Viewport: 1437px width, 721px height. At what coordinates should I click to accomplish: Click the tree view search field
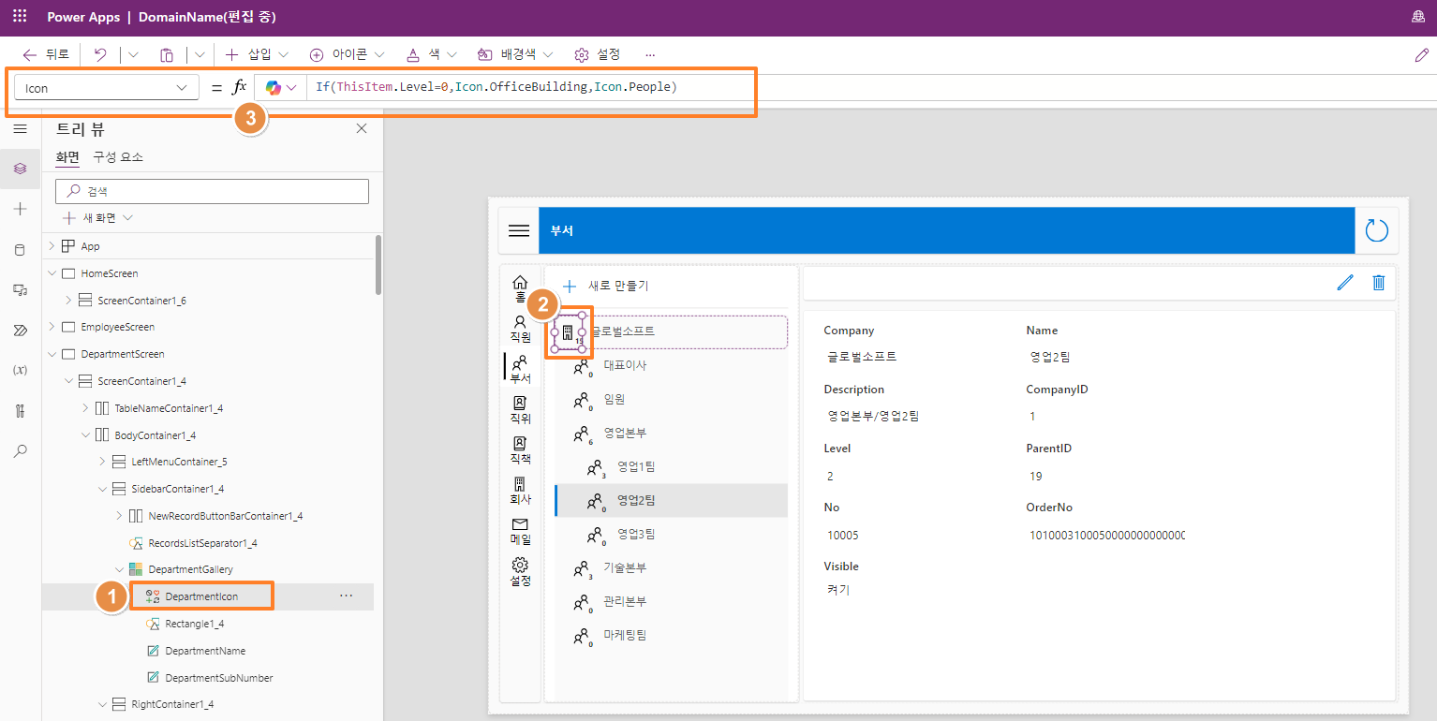click(x=213, y=191)
